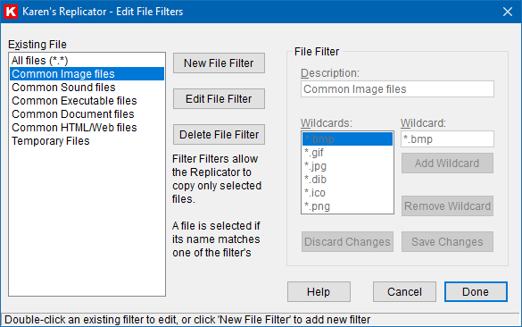Viewport: 522px width, 327px height.
Task: Click the Delete File Filter button
Action: (x=219, y=135)
